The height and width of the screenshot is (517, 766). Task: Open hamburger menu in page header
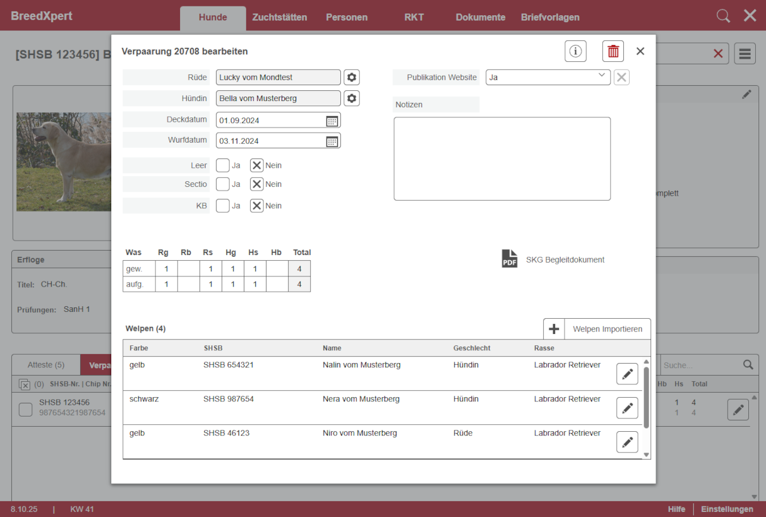point(745,54)
